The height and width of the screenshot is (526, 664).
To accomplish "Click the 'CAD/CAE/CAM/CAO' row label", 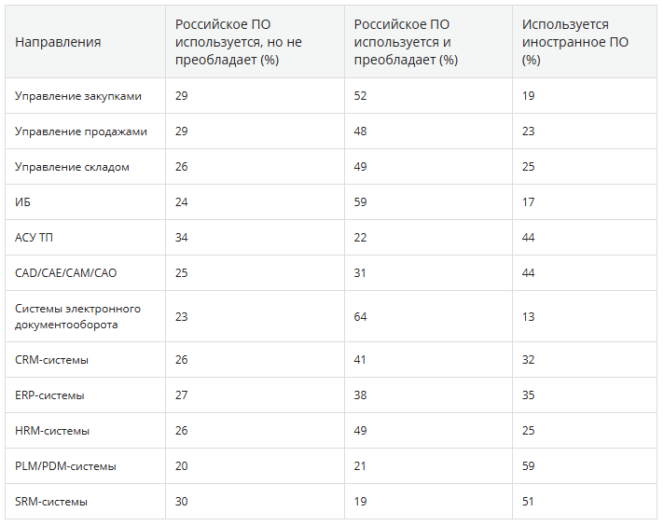I will tap(66, 272).
